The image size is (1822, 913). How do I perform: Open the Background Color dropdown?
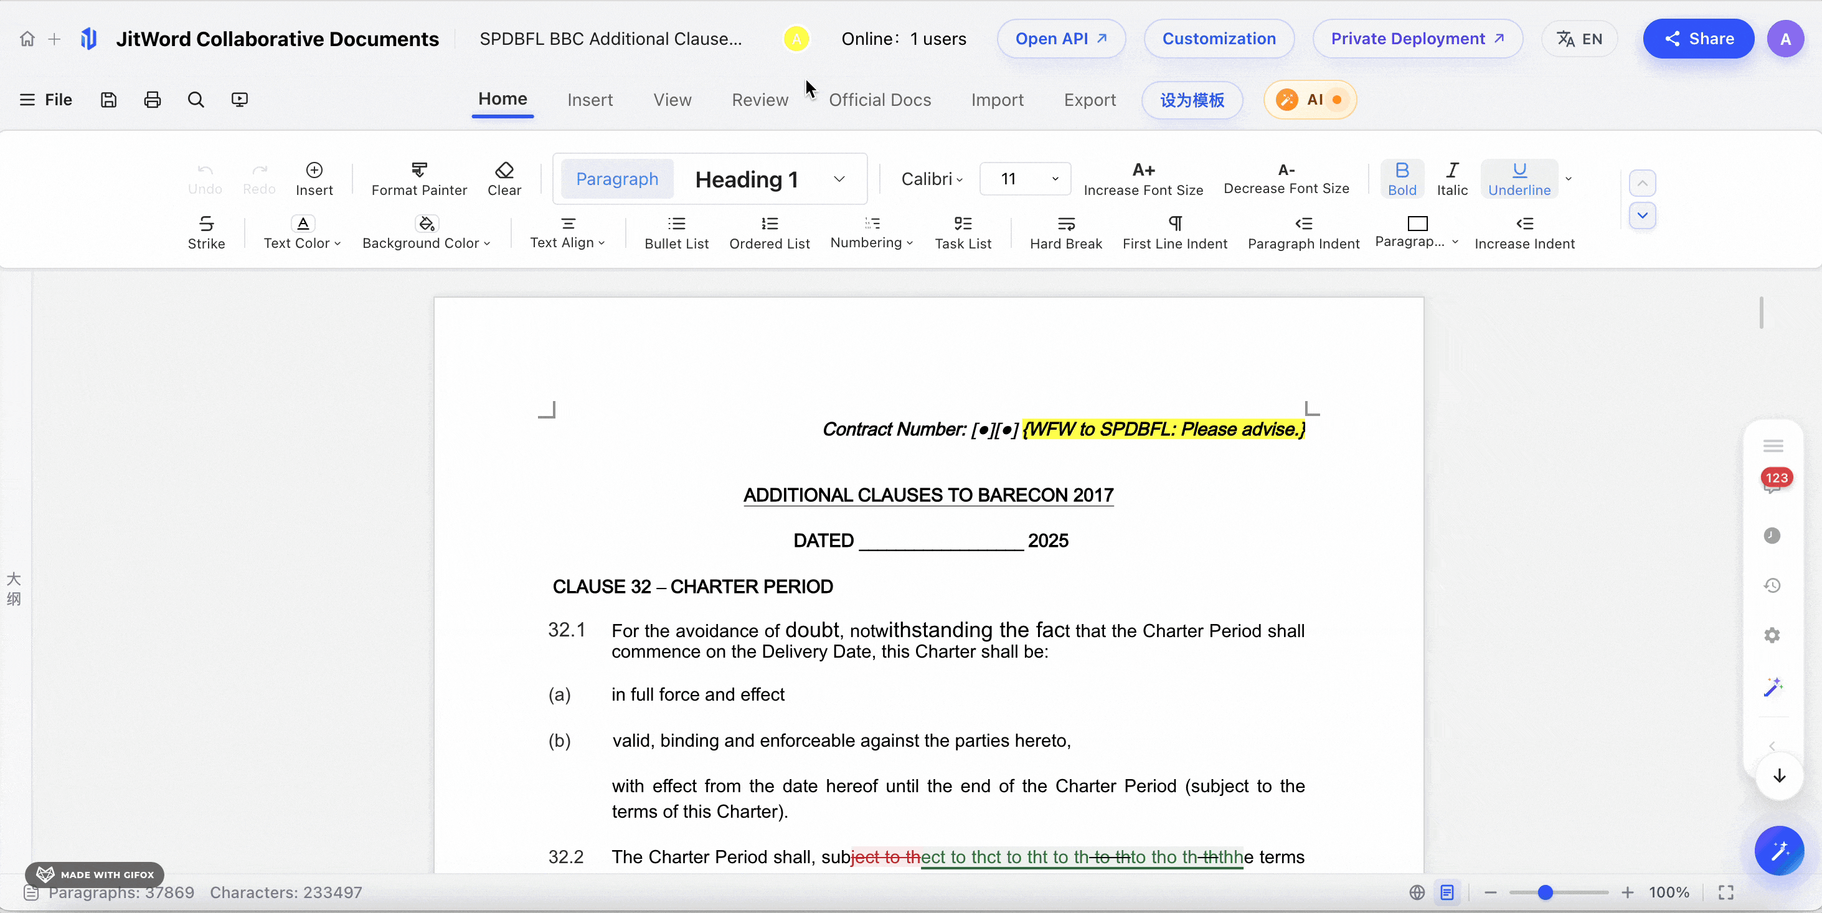[x=426, y=233]
